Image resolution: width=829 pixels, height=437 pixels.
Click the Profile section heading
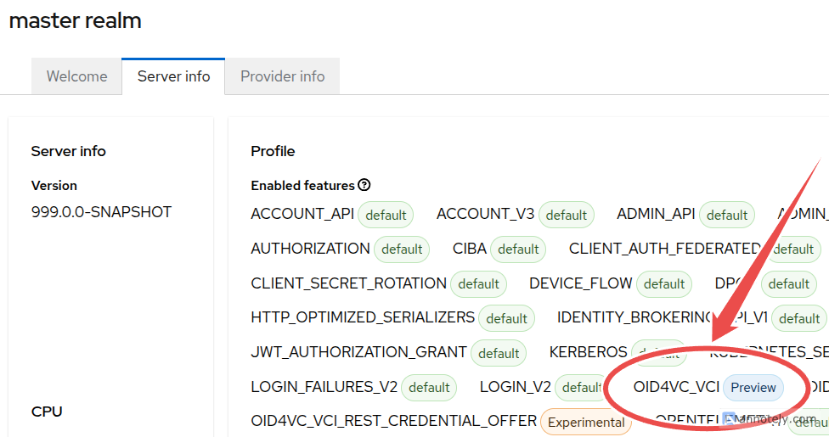pyautogui.click(x=273, y=151)
